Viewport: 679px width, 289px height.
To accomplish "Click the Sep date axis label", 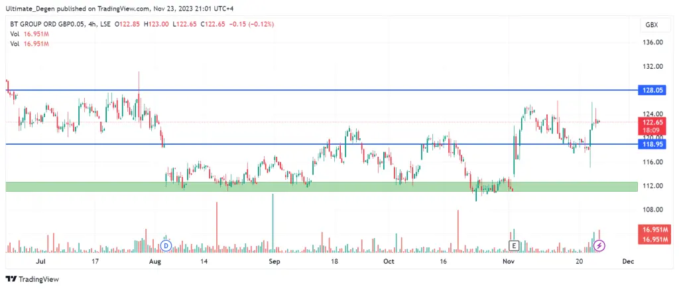I will [x=274, y=262].
